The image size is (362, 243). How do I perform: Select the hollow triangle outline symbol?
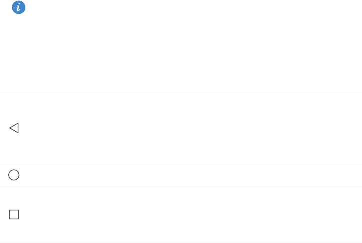tap(14, 128)
